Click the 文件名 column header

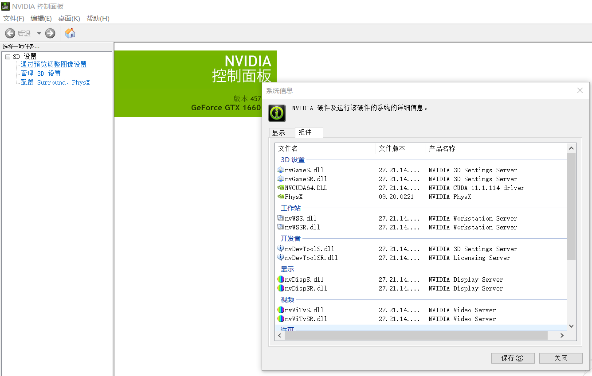(x=325, y=149)
